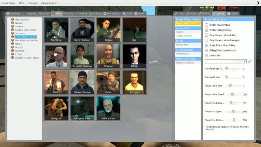Enable the Player Falling checkbox

pyautogui.click(x=206, y=25)
